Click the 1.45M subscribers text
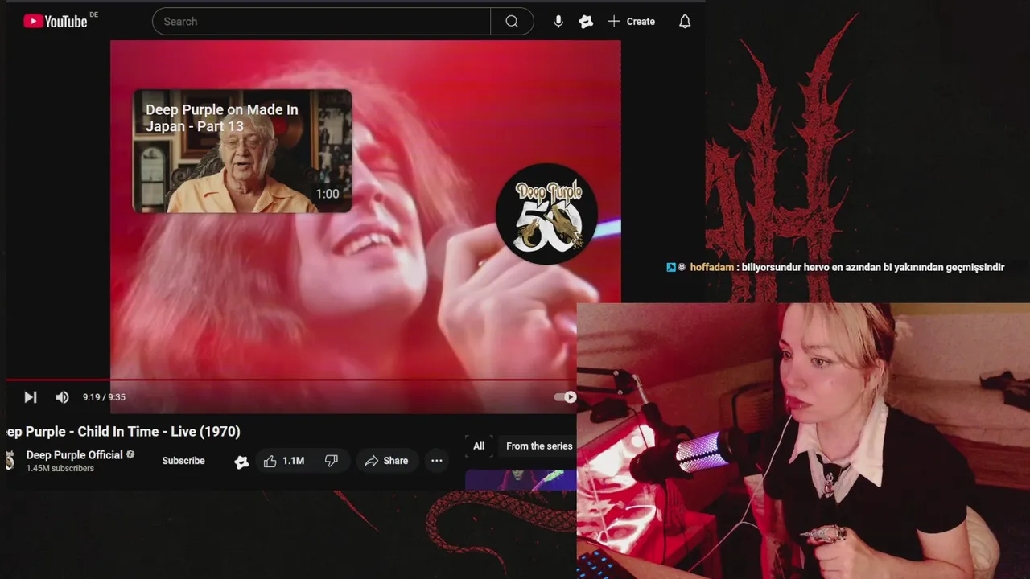Image resolution: width=1030 pixels, height=579 pixels. [x=60, y=469]
